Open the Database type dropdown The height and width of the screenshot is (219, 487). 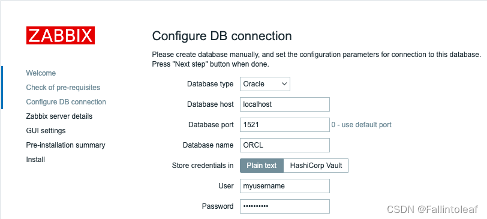click(x=265, y=84)
